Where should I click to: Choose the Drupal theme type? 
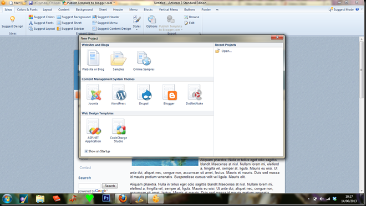[144, 95]
